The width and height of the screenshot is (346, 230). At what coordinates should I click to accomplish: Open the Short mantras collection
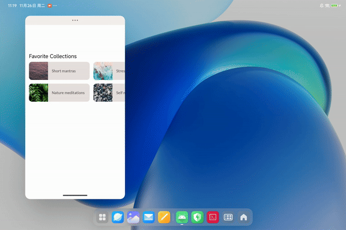coord(59,71)
